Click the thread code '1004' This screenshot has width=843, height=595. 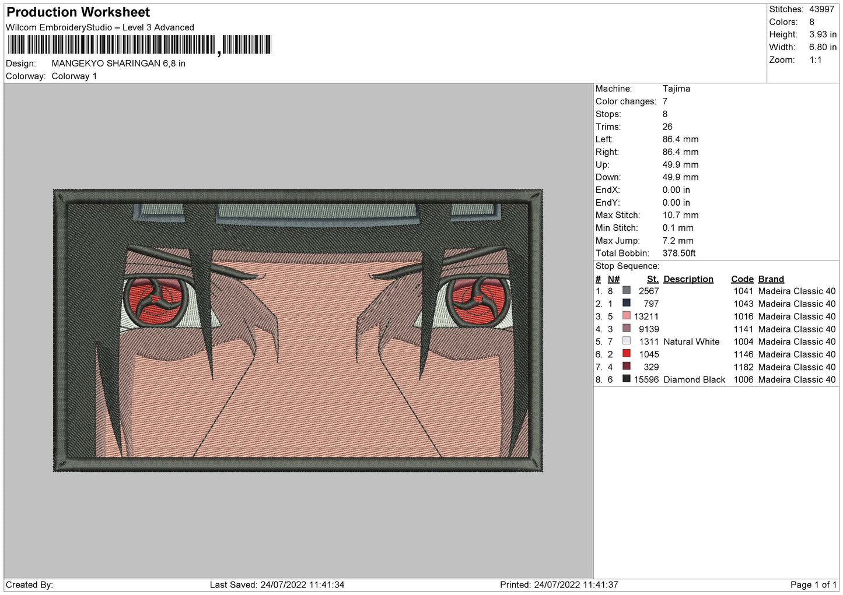coord(743,341)
